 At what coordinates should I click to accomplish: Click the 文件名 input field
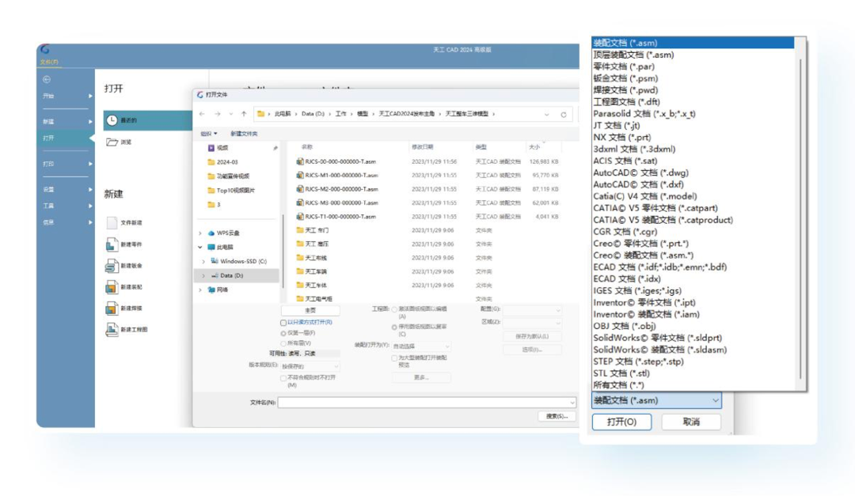pyautogui.click(x=426, y=403)
